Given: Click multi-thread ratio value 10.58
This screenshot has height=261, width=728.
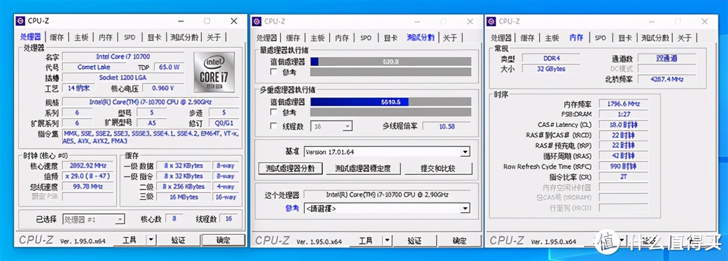Looking at the screenshot, I should pos(447,126).
